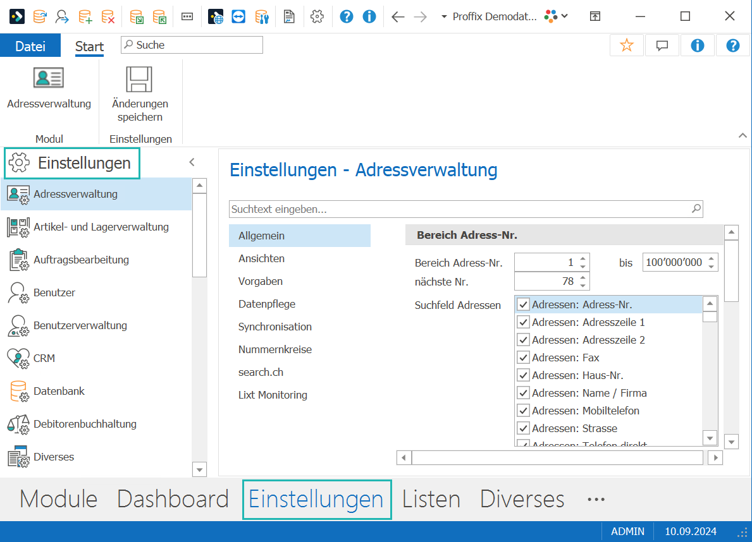The height and width of the screenshot is (542, 752).
Task: Toggle the Adressen: Adresszeile 1 checkbox
Action: [x=523, y=323]
